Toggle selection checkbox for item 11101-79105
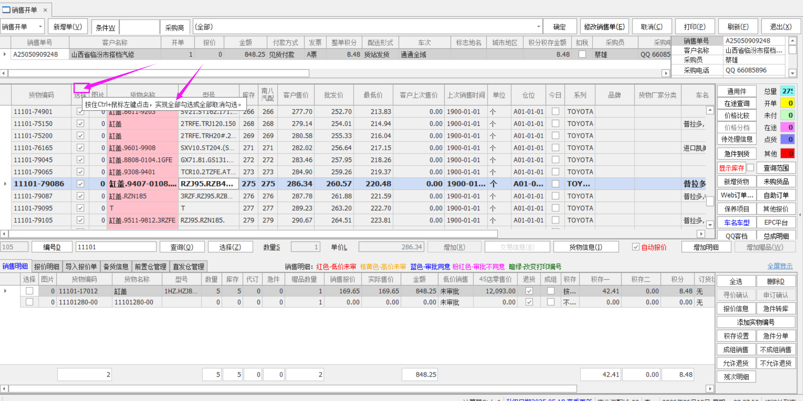This screenshot has height=401, width=803. (x=80, y=220)
